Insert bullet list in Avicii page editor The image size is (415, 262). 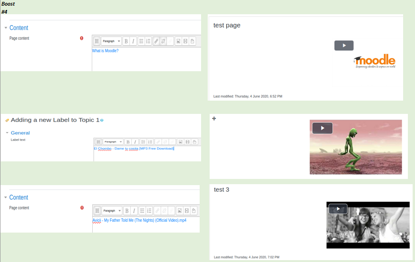(x=143, y=211)
